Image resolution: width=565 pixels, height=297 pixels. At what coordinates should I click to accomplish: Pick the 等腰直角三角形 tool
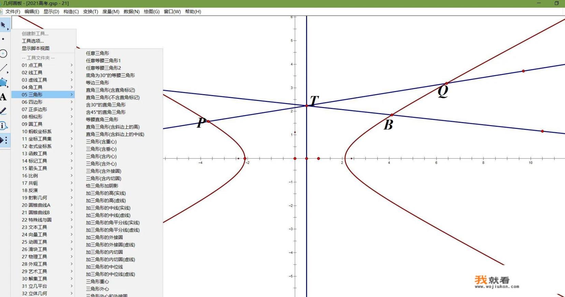click(102, 119)
